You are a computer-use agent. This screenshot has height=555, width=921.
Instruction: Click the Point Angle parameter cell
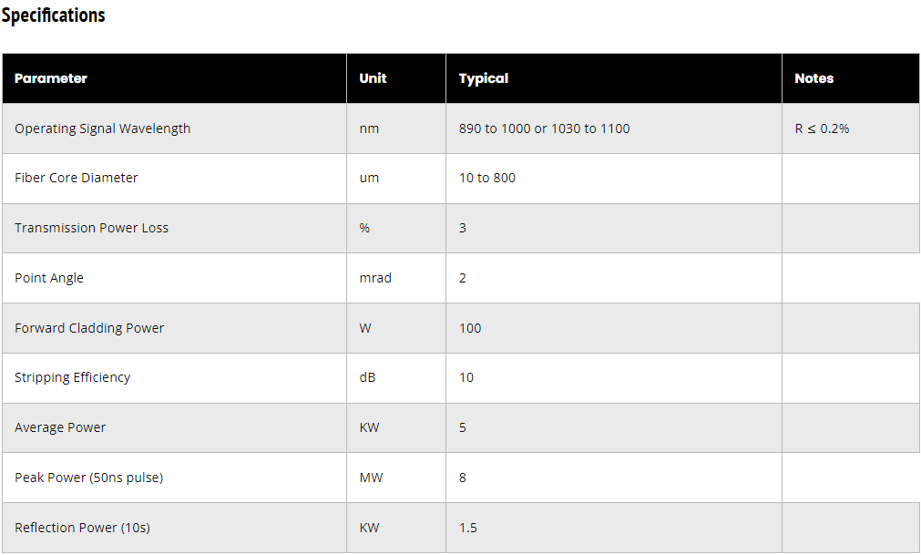49,278
